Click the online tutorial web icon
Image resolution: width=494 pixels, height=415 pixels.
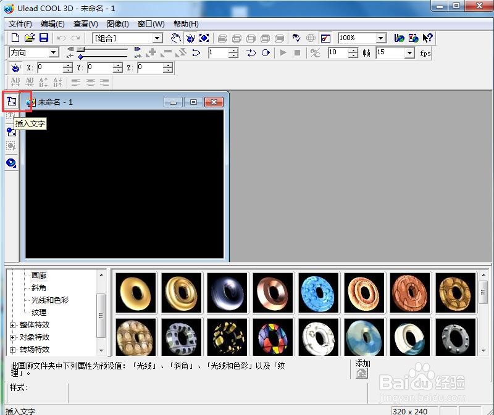[413, 38]
